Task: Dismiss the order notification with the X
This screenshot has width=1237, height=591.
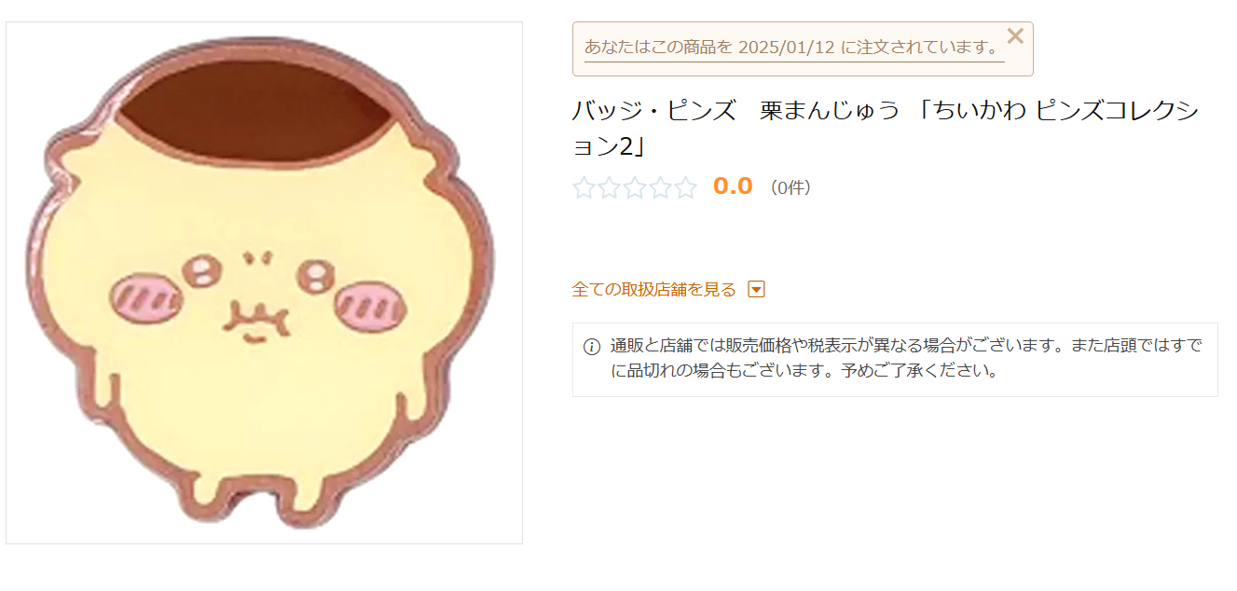Action: (1015, 36)
